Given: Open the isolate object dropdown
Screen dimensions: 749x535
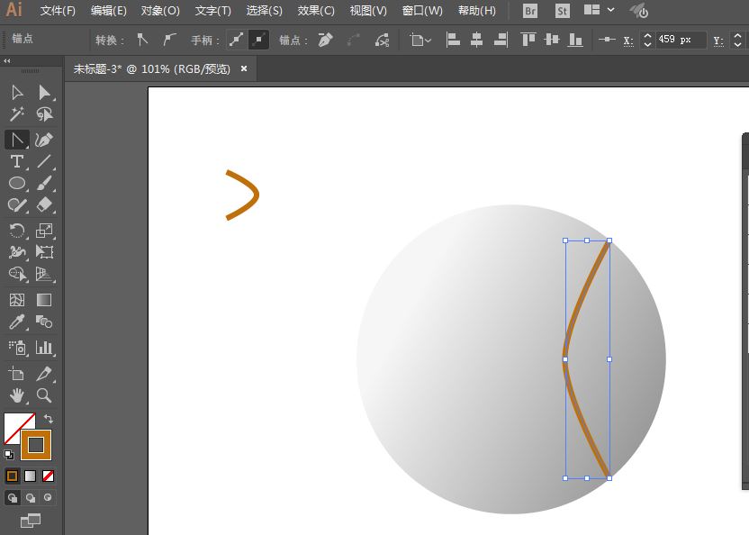Looking at the screenshot, I should [420, 41].
